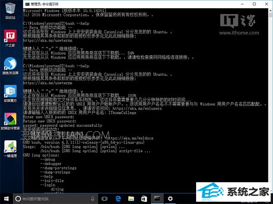This screenshot has width=273, height=204.
Task: Launch Microsoft Edge from taskbar
Action: click(118, 199)
